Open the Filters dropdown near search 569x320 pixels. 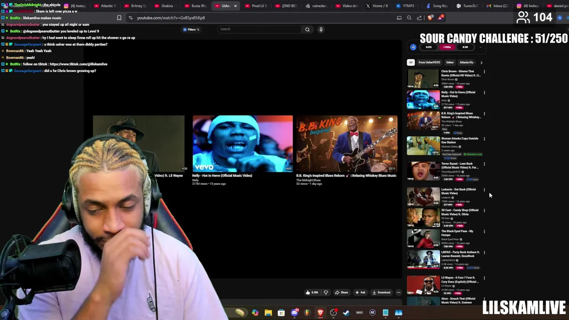191,29
